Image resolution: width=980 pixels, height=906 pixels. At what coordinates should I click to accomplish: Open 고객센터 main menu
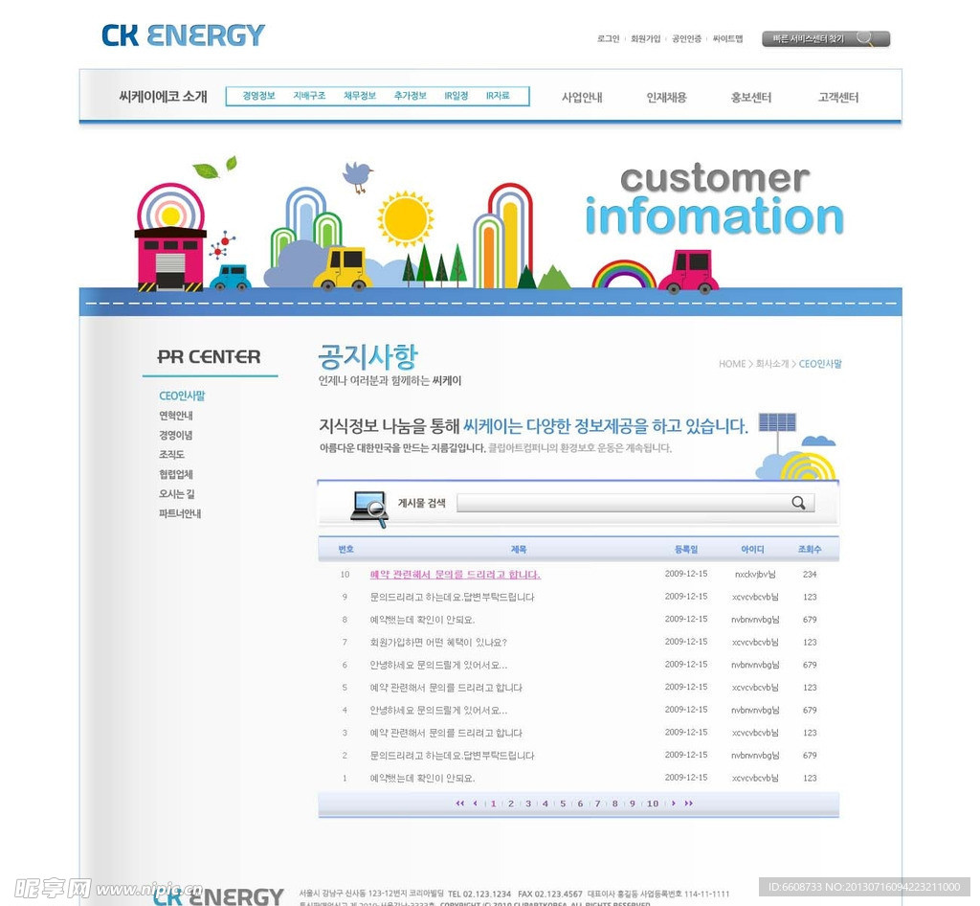pyautogui.click(x=838, y=98)
